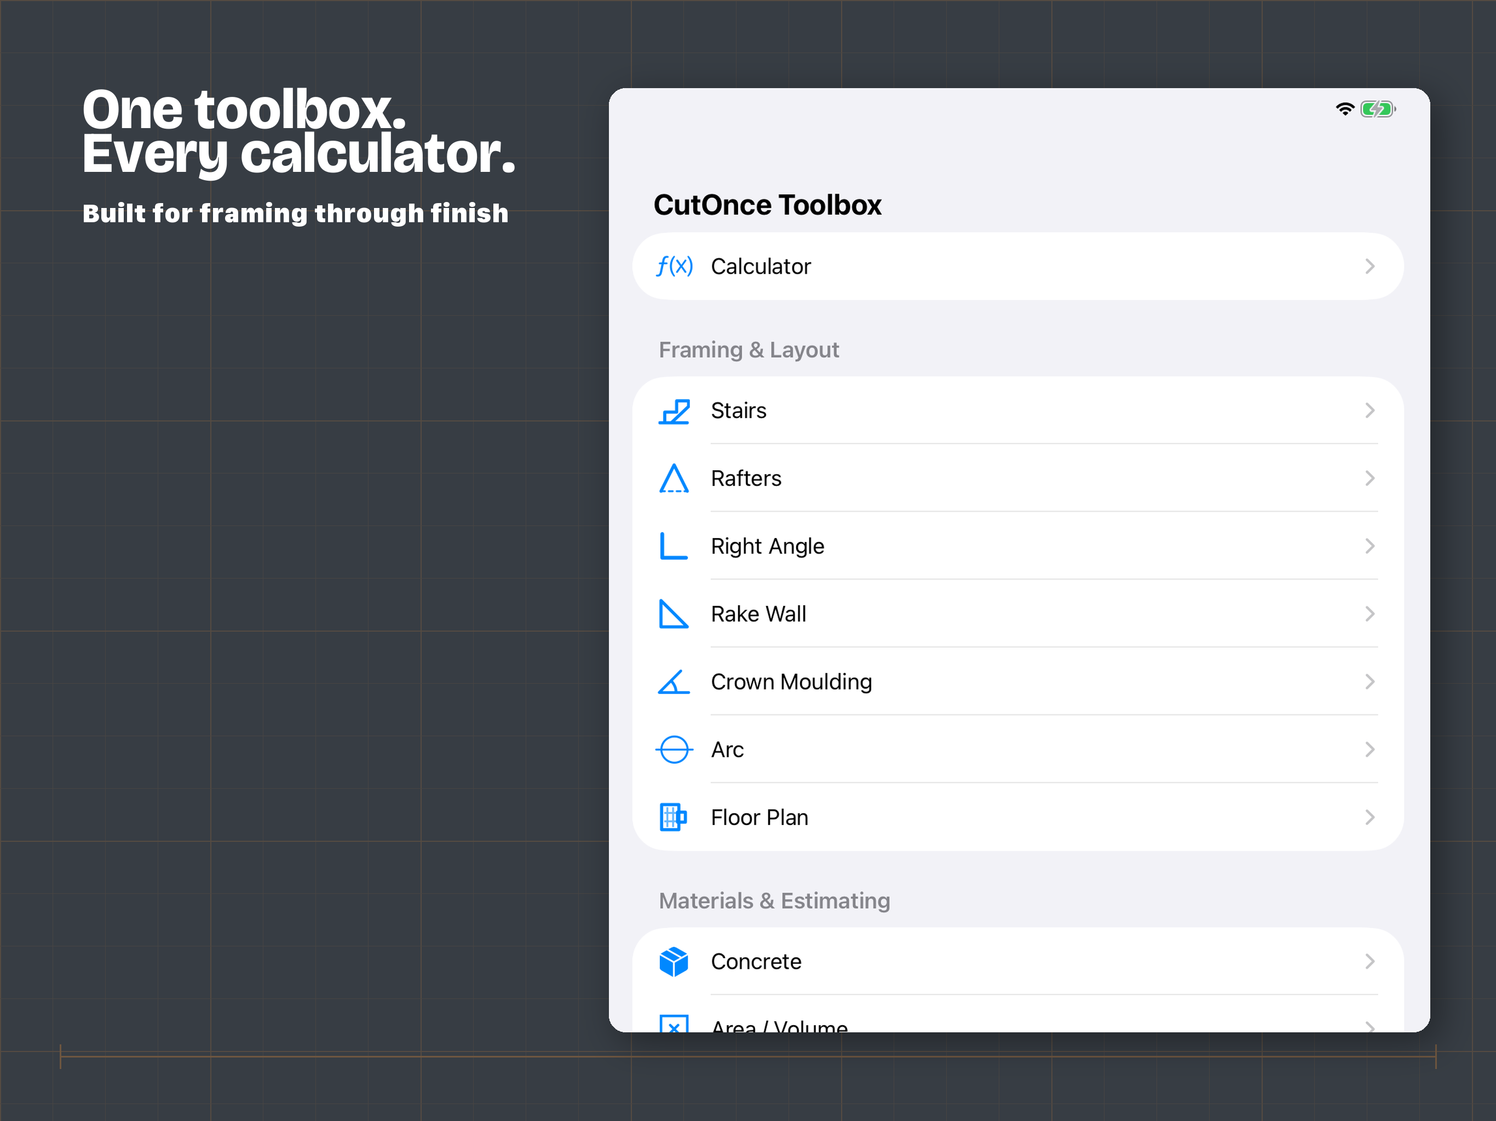The width and height of the screenshot is (1496, 1121).
Task: Choose the Floor Plan label
Action: 759,817
